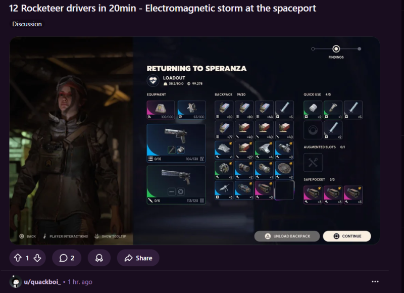Select the empty last backpack slot
Image resolution: width=404 pixels, height=293 pixels.
284,190
